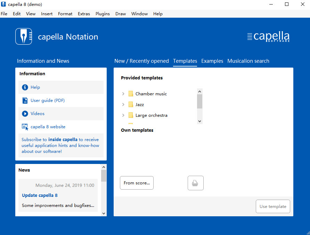The height and width of the screenshot is (235, 310).
Task: Visit the capella 8 website
Action: click(25, 127)
